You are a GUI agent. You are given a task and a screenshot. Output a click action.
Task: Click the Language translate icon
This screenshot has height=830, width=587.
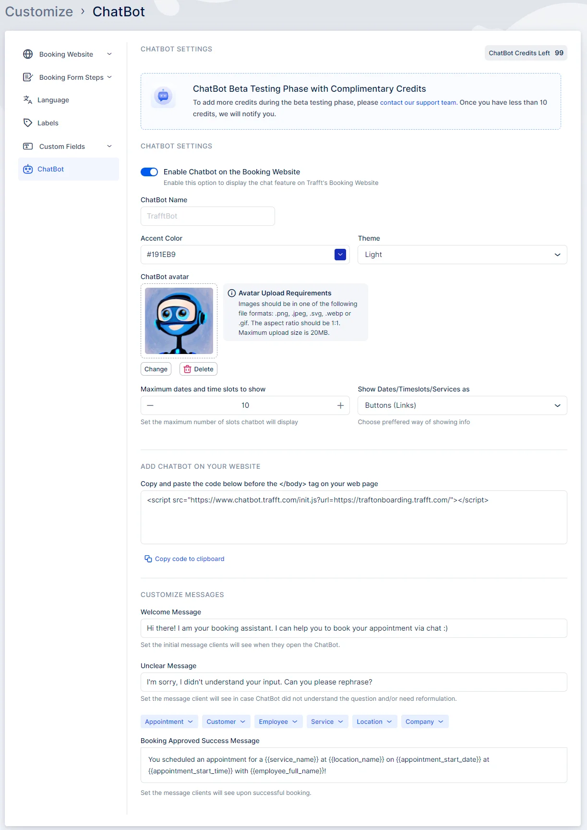(28, 100)
